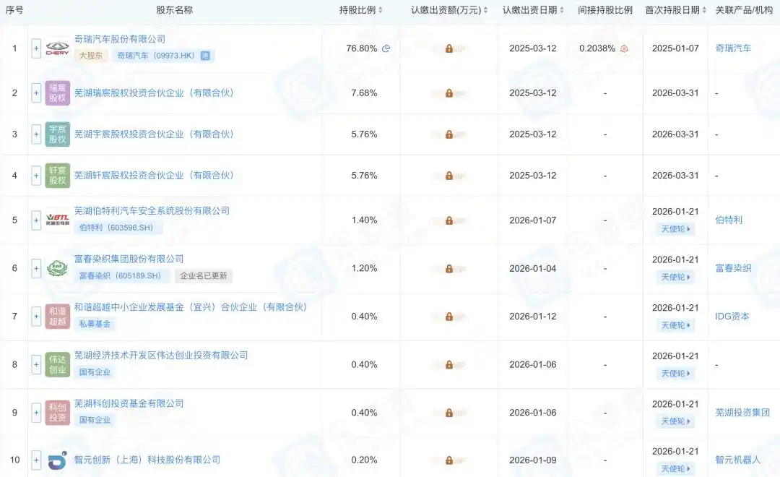Open related product link 智元机器人
The width and height of the screenshot is (780, 477).
tap(737, 460)
